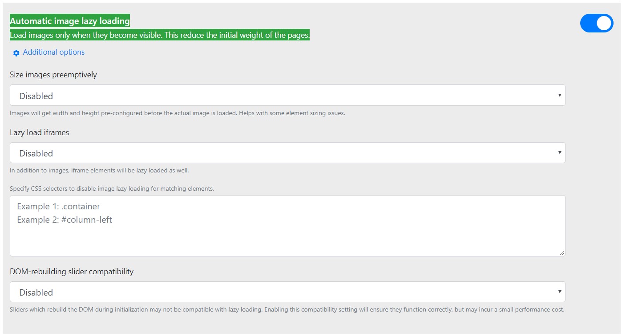Open the Size images preemptively dropdown
The image size is (622, 336).
[287, 96]
